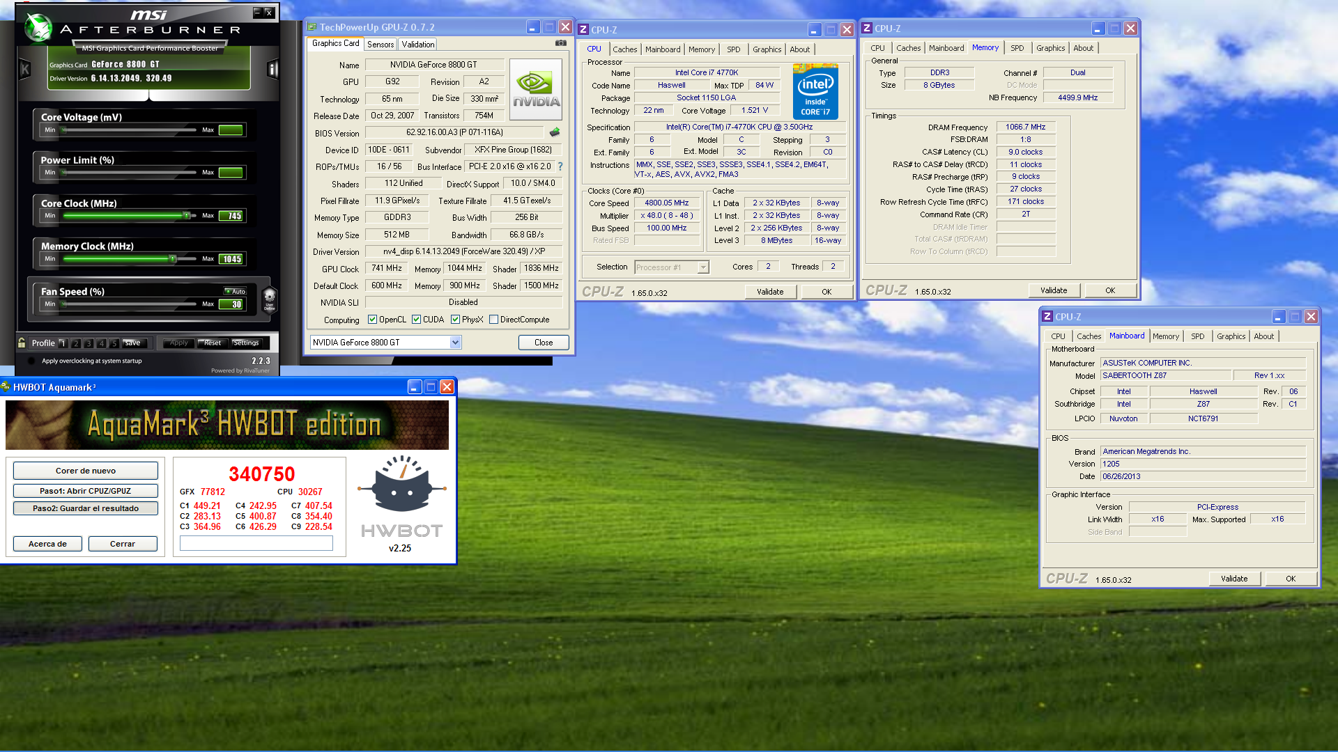
Task: Click Validate in CPU-Z CPU window
Action: [x=770, y=292]
